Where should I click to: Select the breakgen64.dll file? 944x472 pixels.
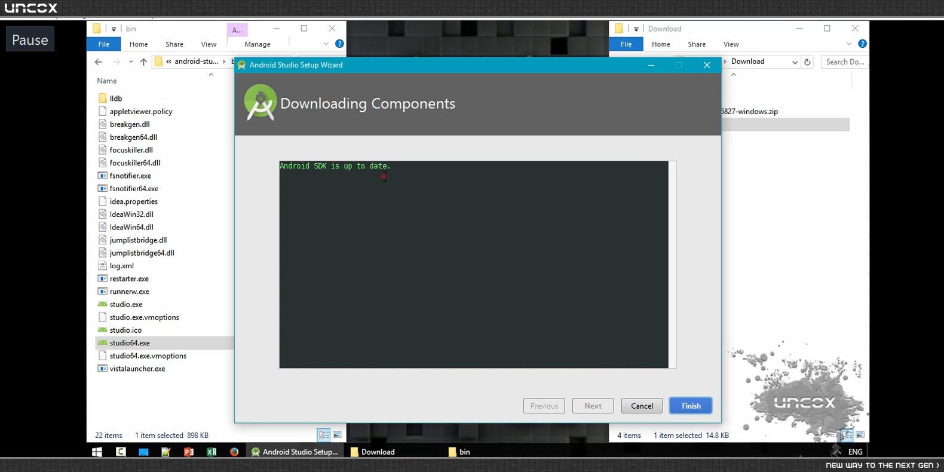[x=133, y=137]
